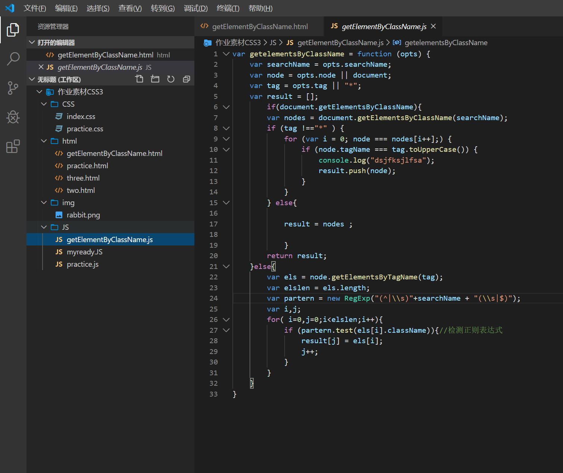
Task: Open the 终端(T) menu
Action: tap(228, 8)
